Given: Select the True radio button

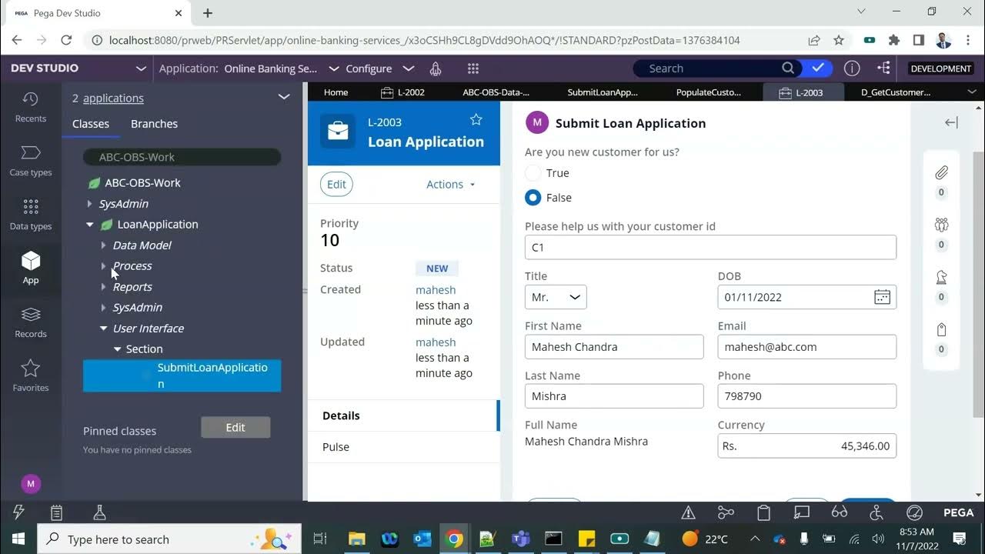Looking at the screenshot, I should (533, 173).
